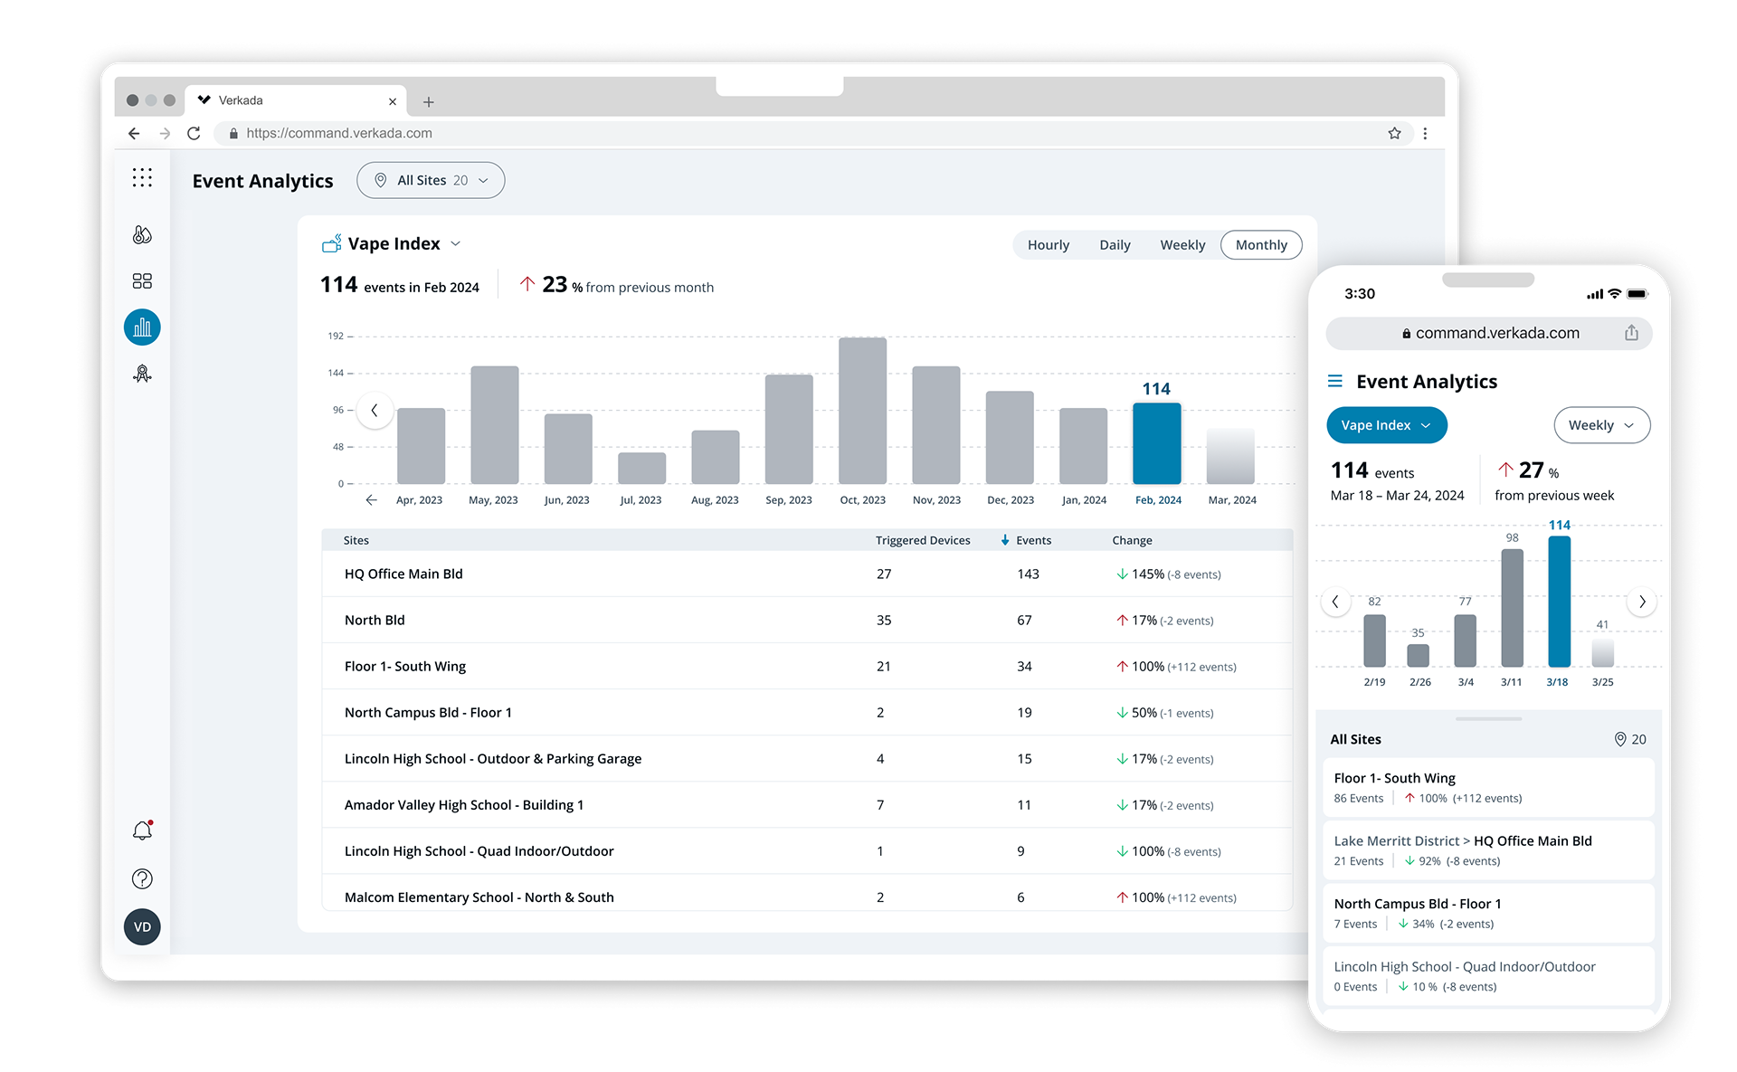1737x1072 pixels.
Task: Show previous weeks on mobile chart
Action: coord(1335,602)
